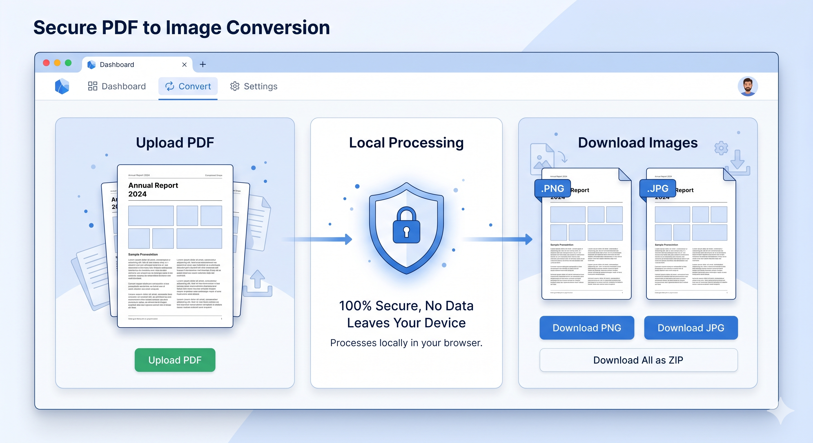Click the user profile avatar
The height and width of the screenshot is (443, 813).
click(748, 86)
